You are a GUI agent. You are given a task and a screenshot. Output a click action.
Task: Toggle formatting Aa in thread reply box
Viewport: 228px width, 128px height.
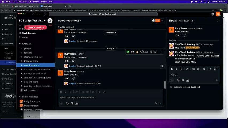pos(188,80)
